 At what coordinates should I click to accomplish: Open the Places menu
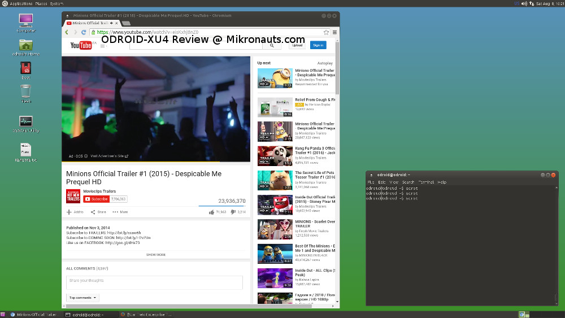point(41,3)
